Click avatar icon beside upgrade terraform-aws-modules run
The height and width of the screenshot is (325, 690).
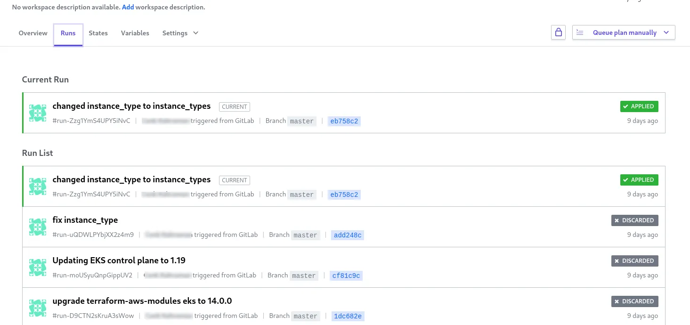38,308
